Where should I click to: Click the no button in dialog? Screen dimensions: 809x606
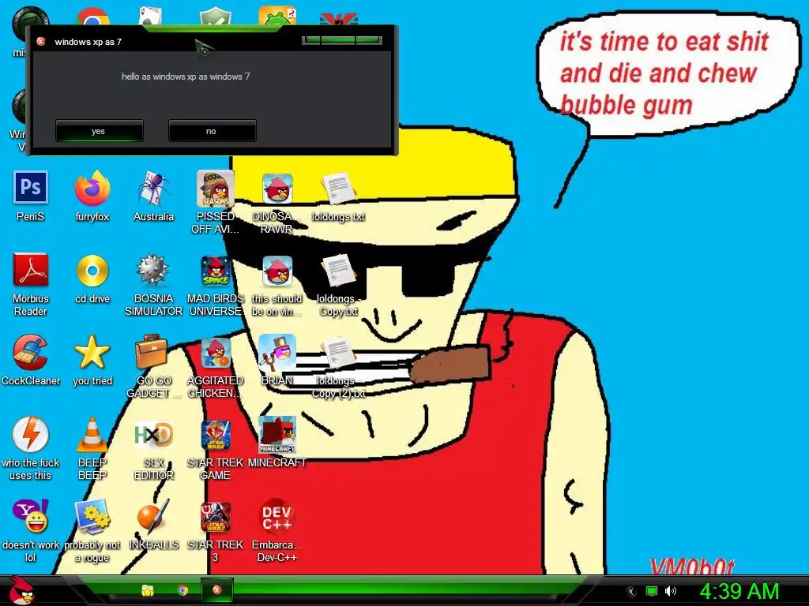212,131
